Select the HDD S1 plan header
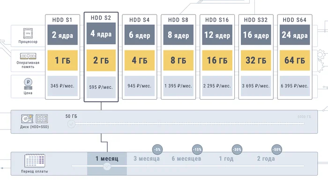Viewport: 328px width, 187px height. click(62, 20)
